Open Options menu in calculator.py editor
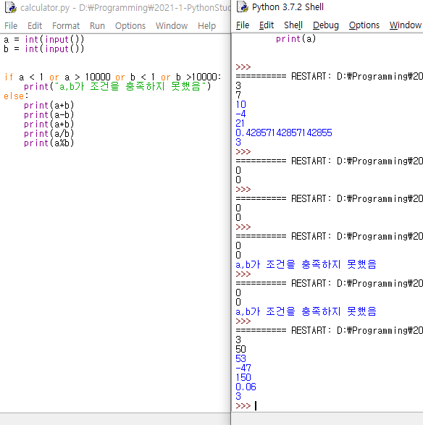This screenshot has height=425, width=423. coord(130,26)
